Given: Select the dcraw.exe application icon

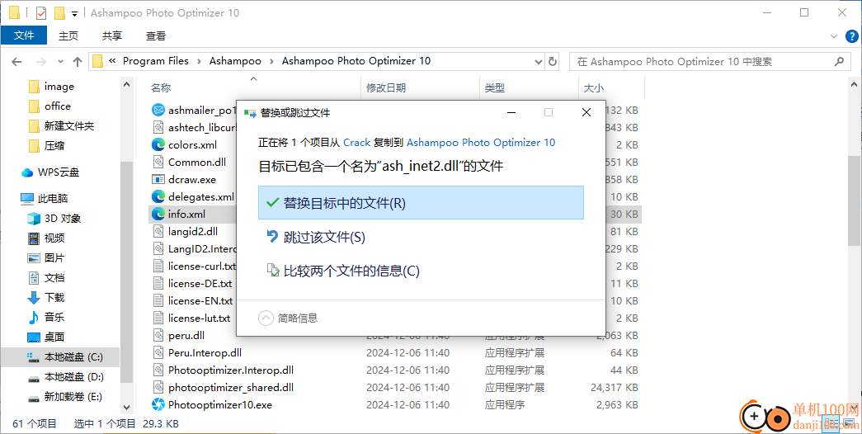Looking at the screenshot, I should [158, 179].
